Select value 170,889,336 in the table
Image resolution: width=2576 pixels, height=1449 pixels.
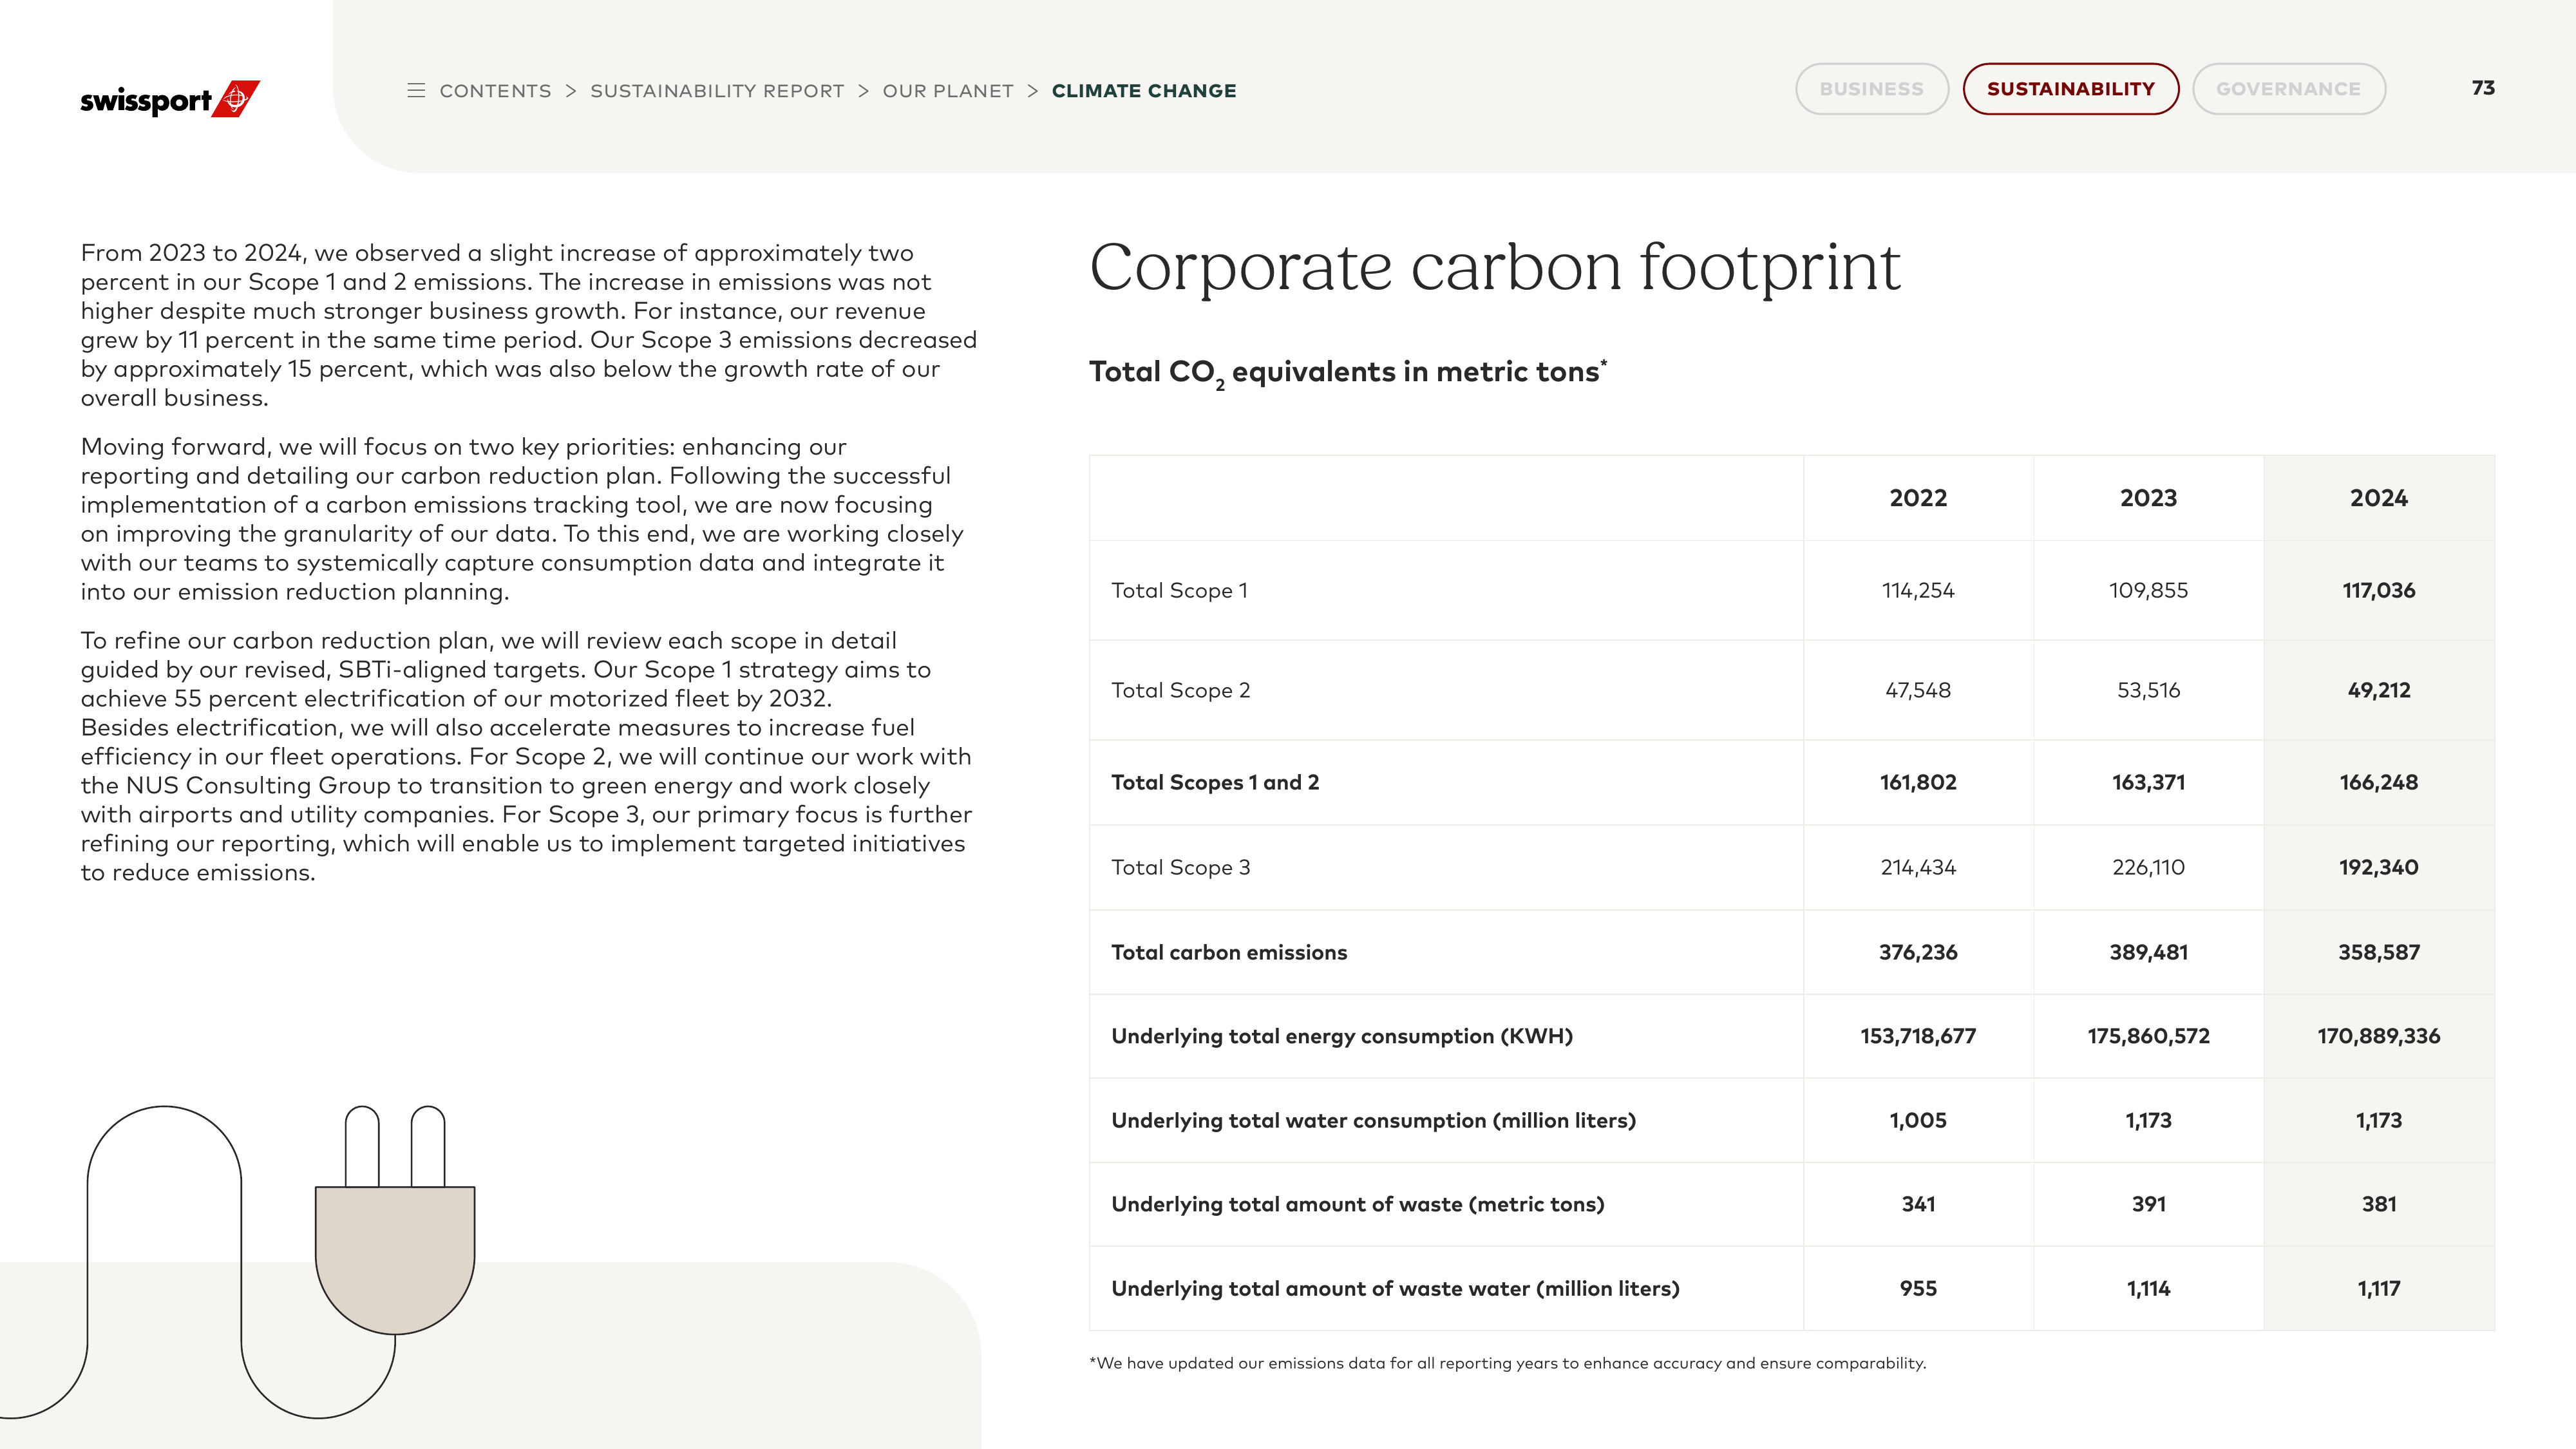pos(2379,1037)
